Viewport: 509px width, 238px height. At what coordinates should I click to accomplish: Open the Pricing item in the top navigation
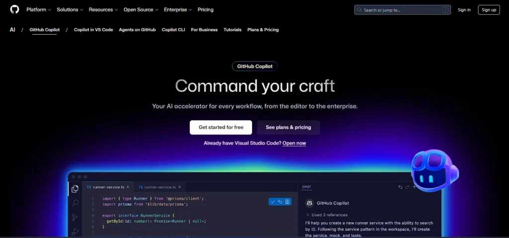point(205,10)
